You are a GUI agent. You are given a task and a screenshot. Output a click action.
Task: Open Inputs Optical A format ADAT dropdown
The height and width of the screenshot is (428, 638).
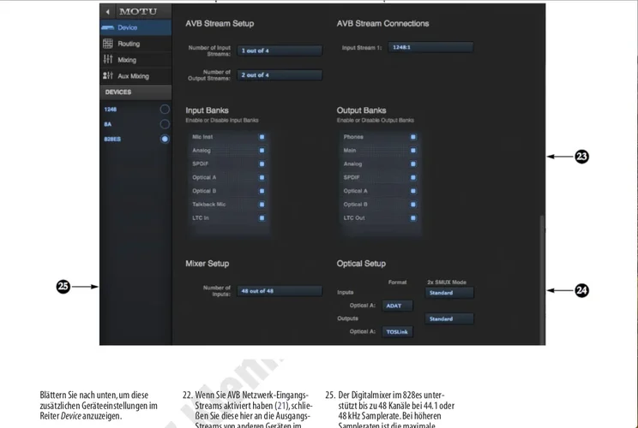click(398, 306)
